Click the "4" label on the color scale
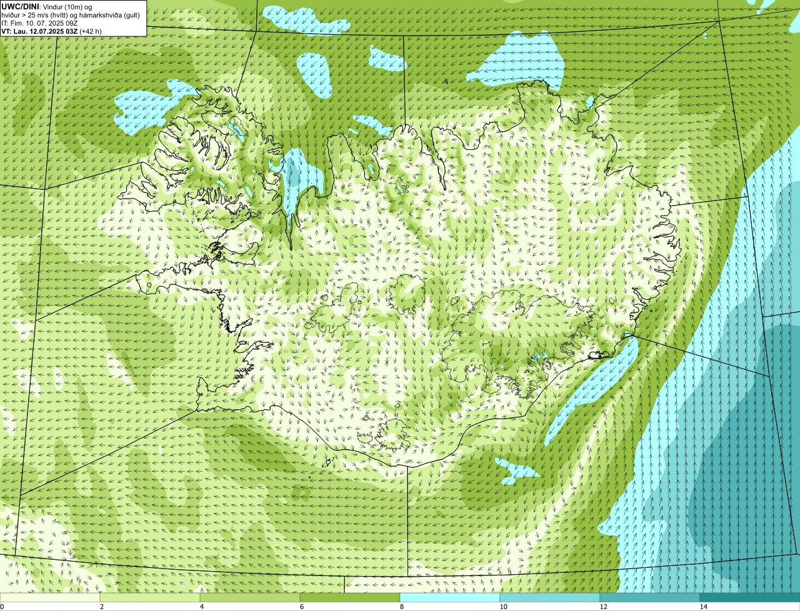This screenshot has width=800, height=611. coord(201,607)
